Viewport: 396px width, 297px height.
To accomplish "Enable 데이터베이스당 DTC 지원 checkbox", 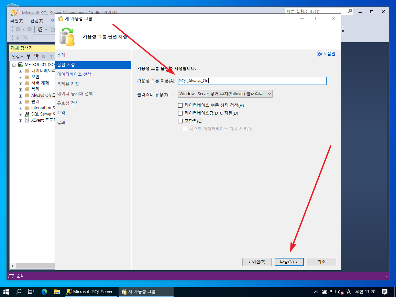I will (180, 113).
